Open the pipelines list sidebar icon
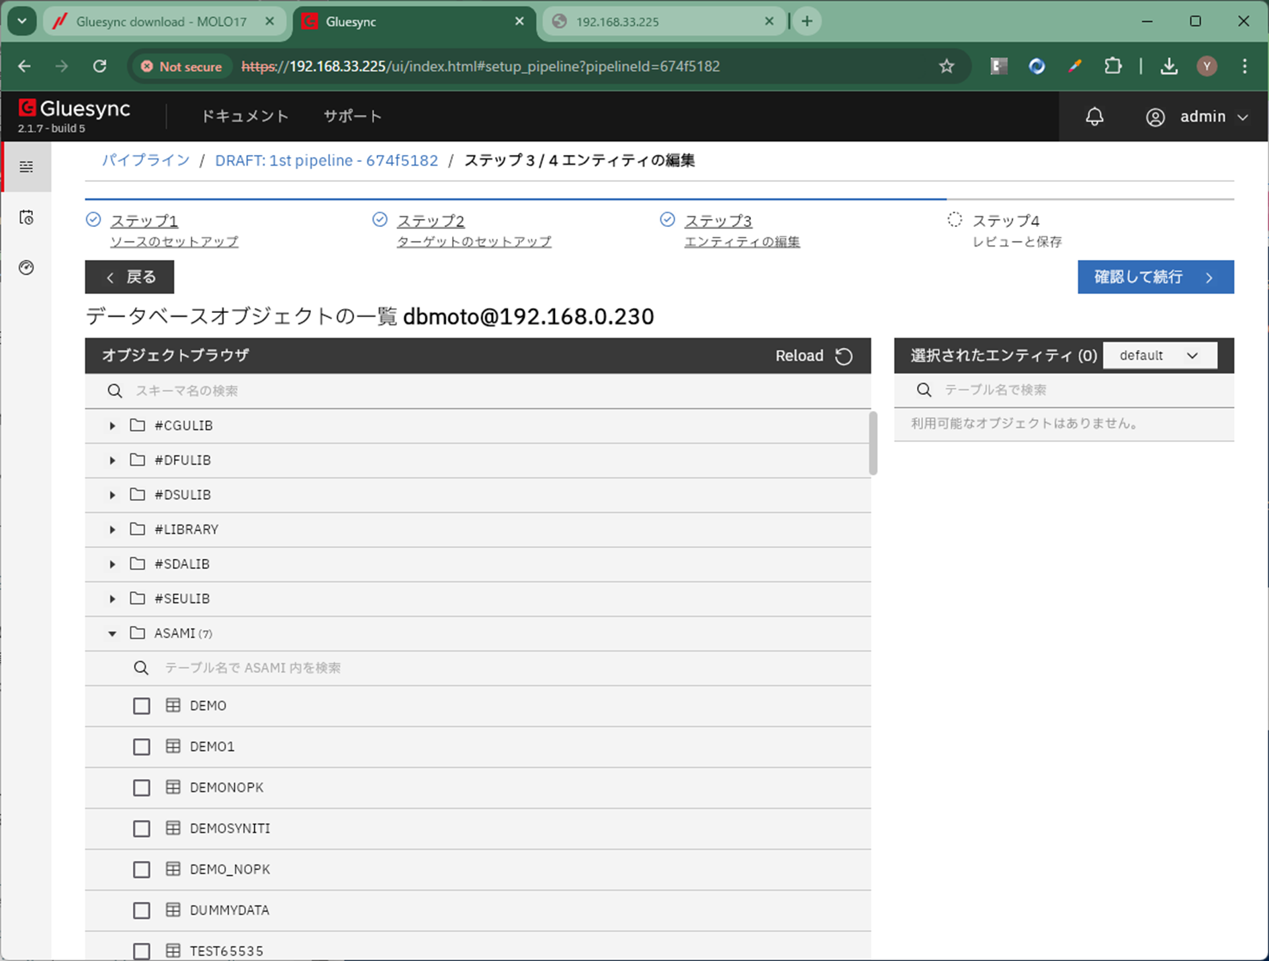 point(26,167)
